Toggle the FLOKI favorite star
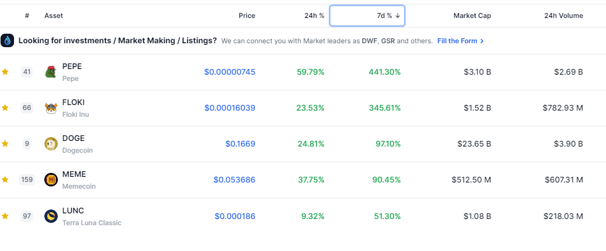The height and width of the screenshot is (251, 606). point(5,107)
